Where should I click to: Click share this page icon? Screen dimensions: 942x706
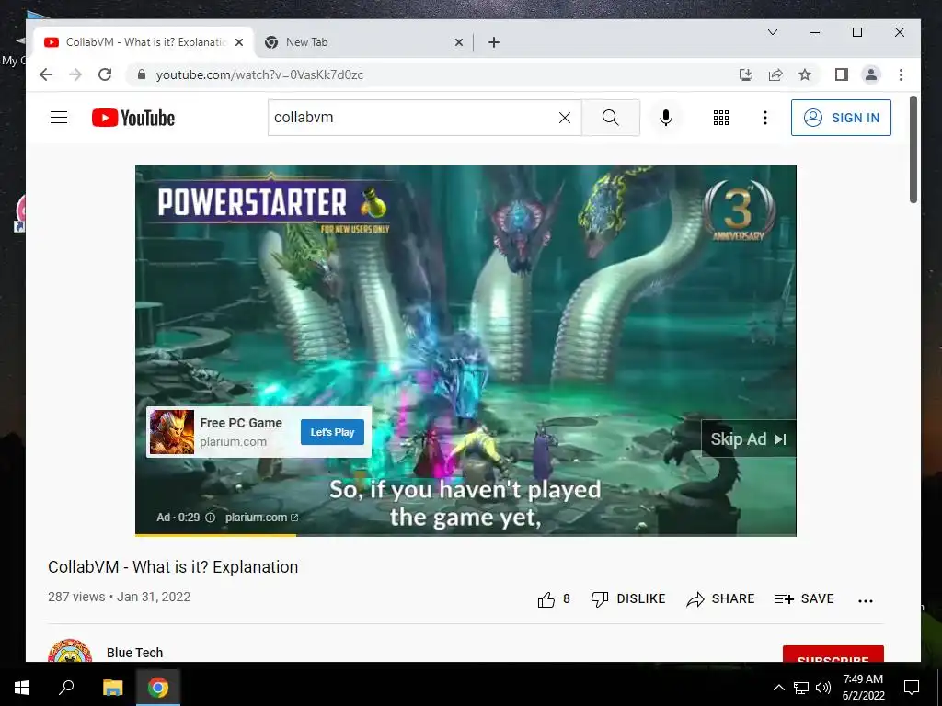pyautogui.click(x=775, y=74)
